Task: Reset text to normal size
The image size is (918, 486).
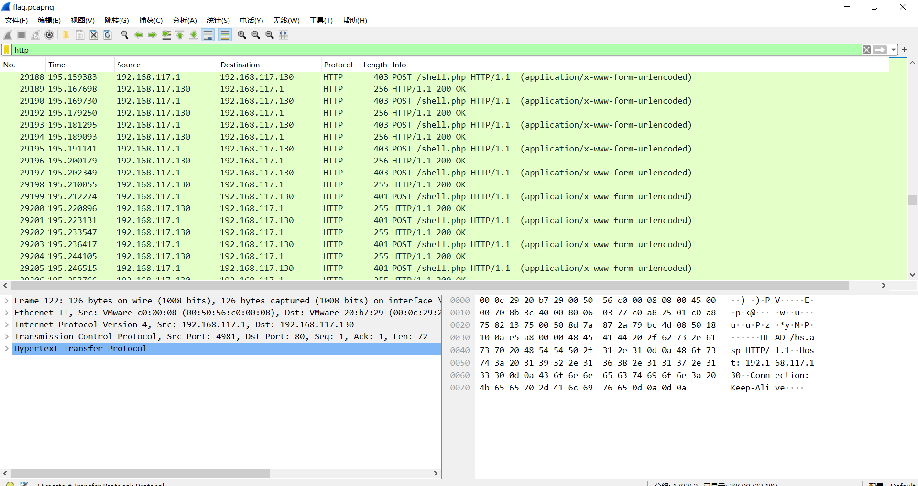Action: (270, 35)
